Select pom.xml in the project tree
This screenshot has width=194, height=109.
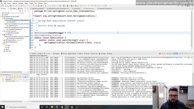[7, 51]
